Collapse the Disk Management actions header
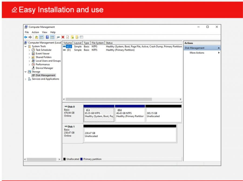This screenshot has height=181, width=243. [218, 48]
